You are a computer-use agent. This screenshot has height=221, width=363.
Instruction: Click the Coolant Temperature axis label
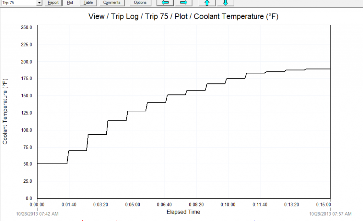pos(5,112)
